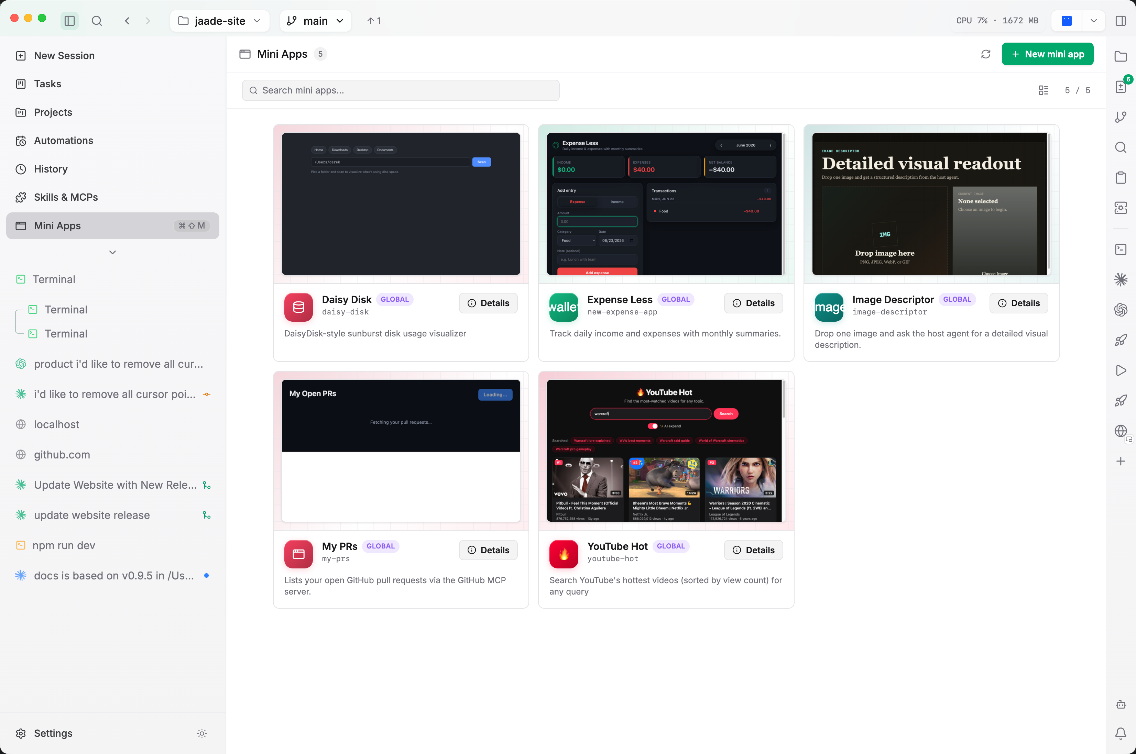Click the play triangle icon in right rail
Viewport: 1136px width, 754px height.
[1121, 370]
